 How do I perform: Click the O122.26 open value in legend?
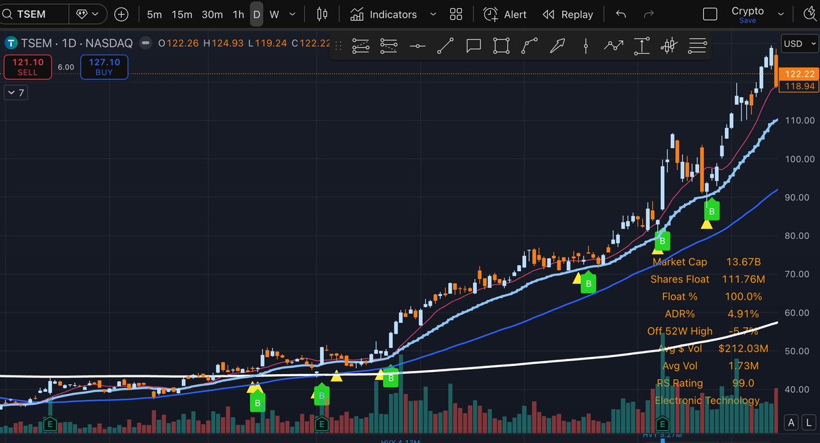179,43
